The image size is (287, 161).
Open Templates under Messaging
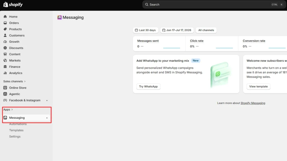pyautogui.click(x=16, y=130)
